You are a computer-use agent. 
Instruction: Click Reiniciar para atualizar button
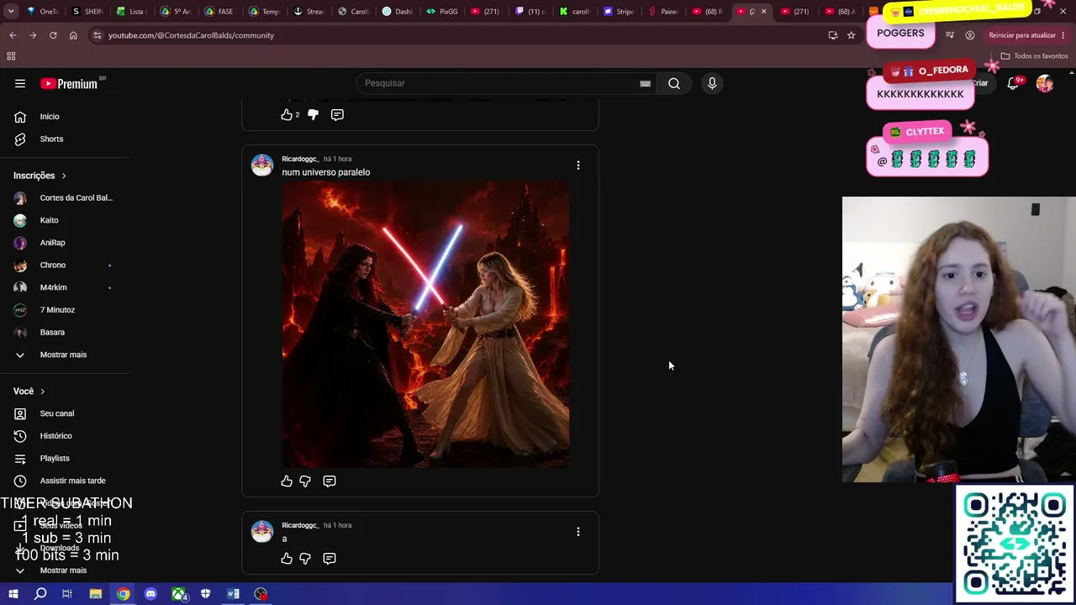point(1021,35)
